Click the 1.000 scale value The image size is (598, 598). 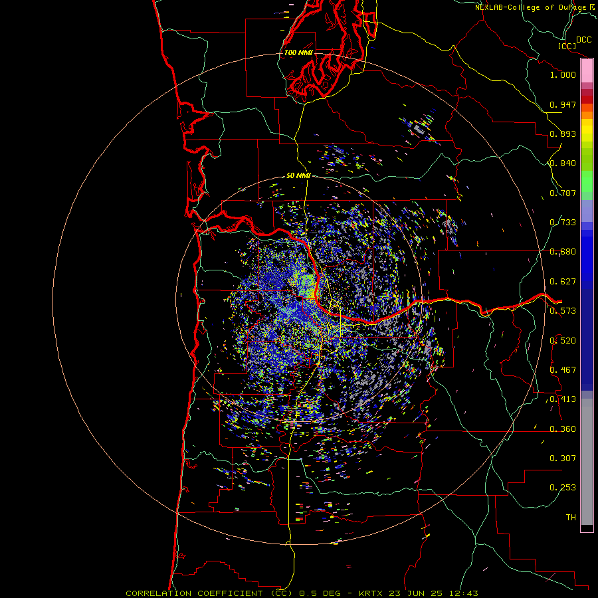point(563,74)
